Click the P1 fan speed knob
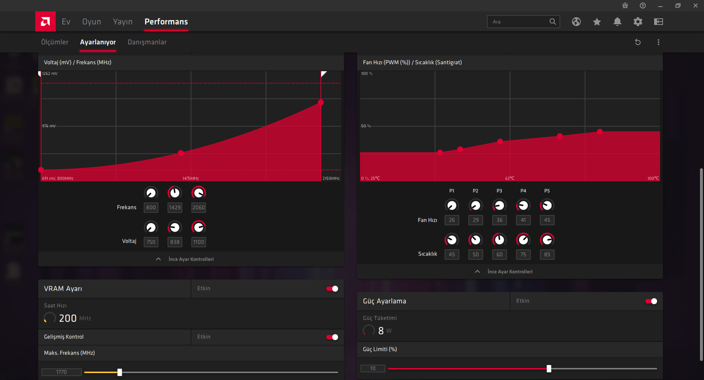The width and height of the screenshot is (704, 380). pos(452,205)
